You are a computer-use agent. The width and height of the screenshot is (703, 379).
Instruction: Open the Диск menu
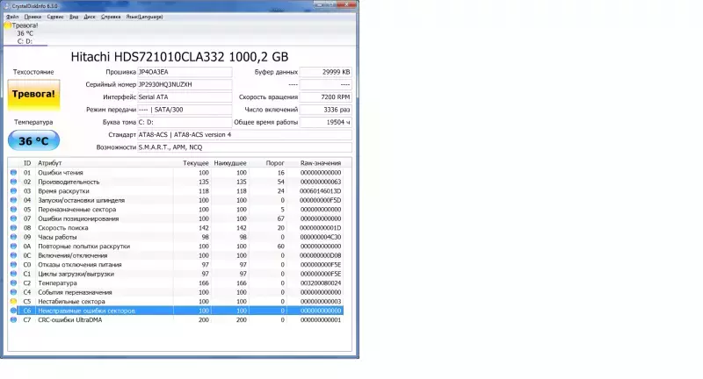tap(90, 17)
